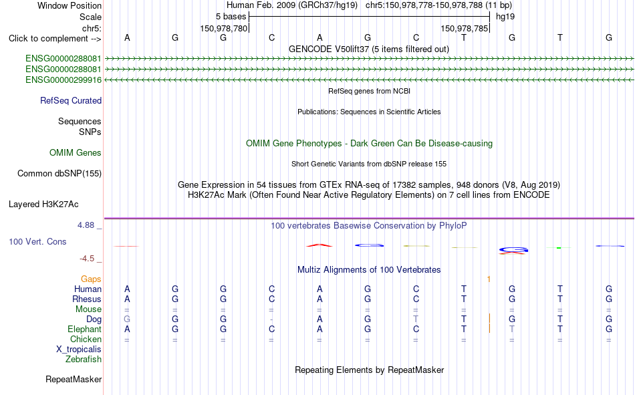This screenshot has width=635, height=395.
Task: Click the '-' gap character in the Dog row
Action: pyautogui.click(x=271, y=319)
